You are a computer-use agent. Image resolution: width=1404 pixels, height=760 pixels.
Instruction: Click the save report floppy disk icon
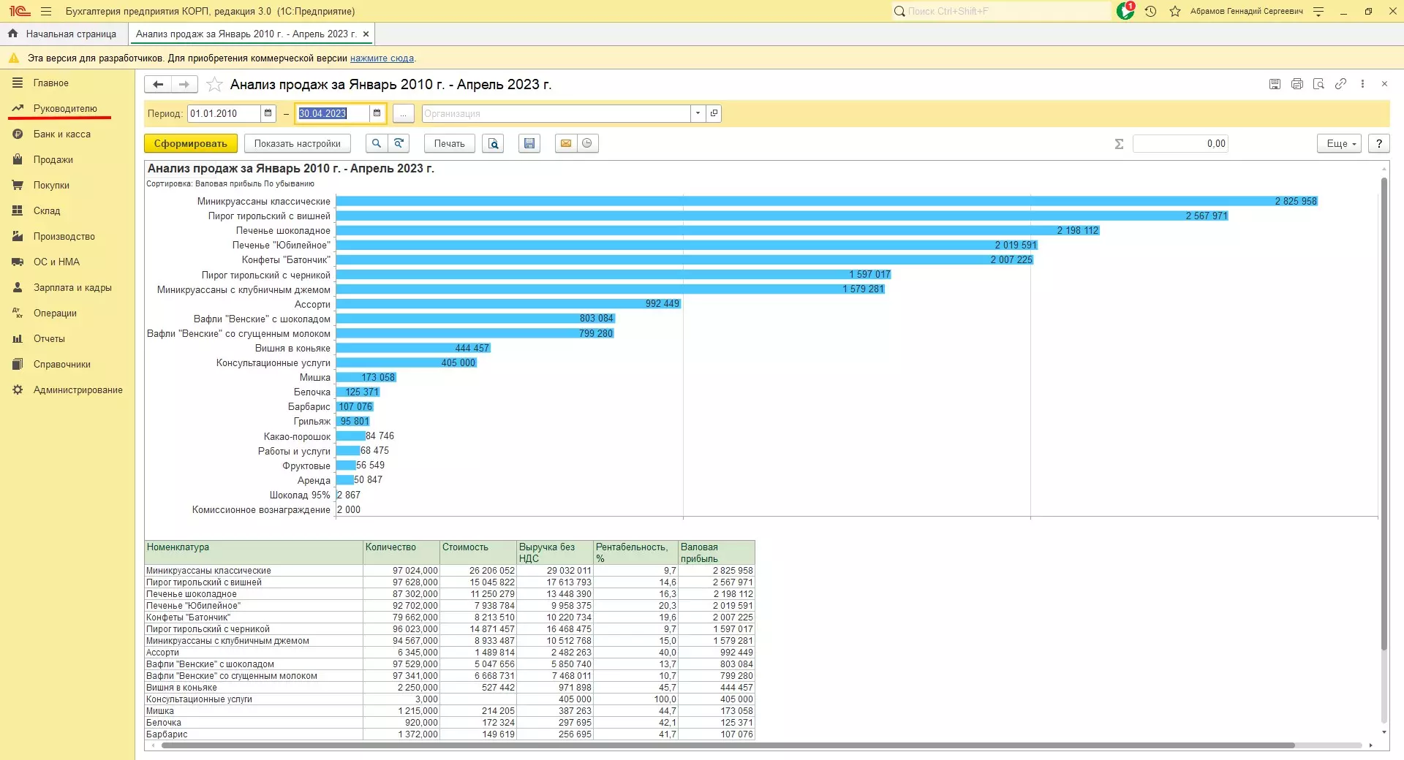click(529, 144)
